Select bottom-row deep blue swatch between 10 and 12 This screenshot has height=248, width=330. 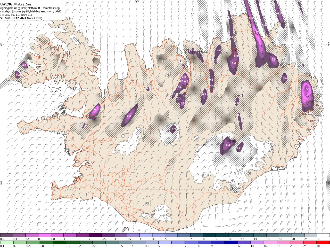[230, 242]
